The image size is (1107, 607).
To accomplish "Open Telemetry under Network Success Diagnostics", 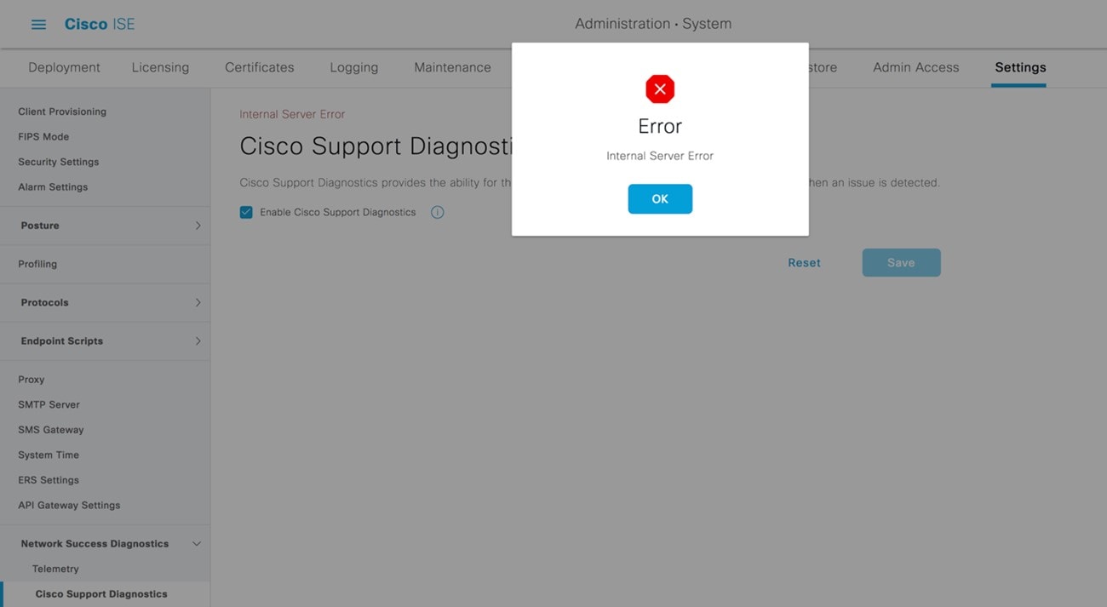I will coord(55,569).
